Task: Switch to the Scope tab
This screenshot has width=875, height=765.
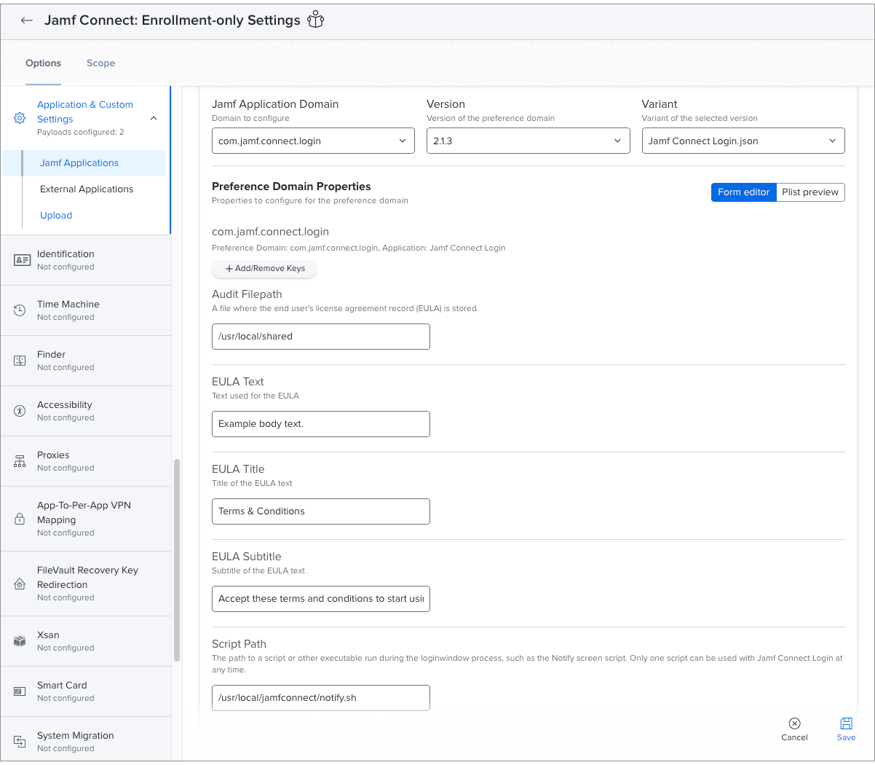Action: pyautogui.click(x=100, y=63)
